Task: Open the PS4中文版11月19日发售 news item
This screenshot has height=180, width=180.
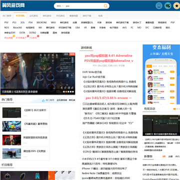Action: click(101, 118)
